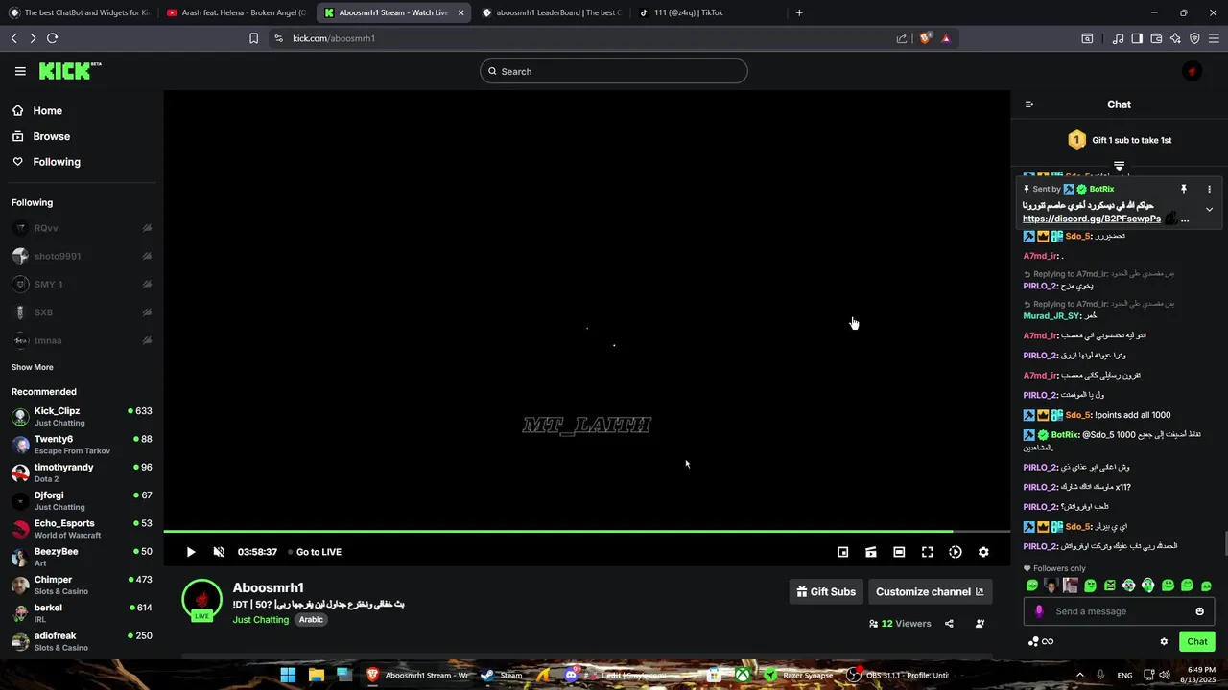Toggle mini player mode
This screenshot has width=1228, height=690.
(x=842, y=552)
